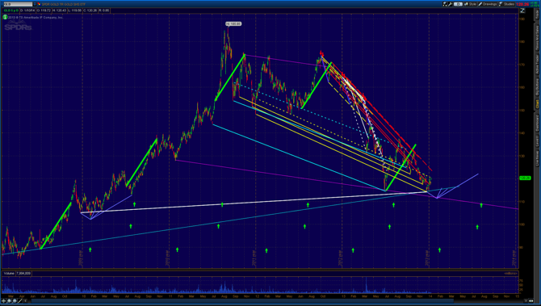Select the line drawing tool icon

point(20,301)
